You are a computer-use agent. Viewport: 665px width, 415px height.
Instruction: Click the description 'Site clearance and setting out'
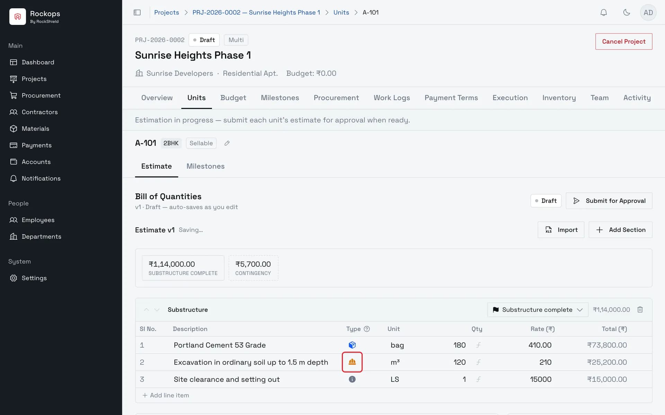[227, 379]
